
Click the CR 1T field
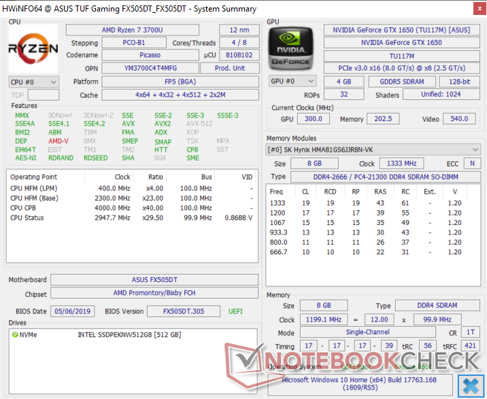point(470,332)
